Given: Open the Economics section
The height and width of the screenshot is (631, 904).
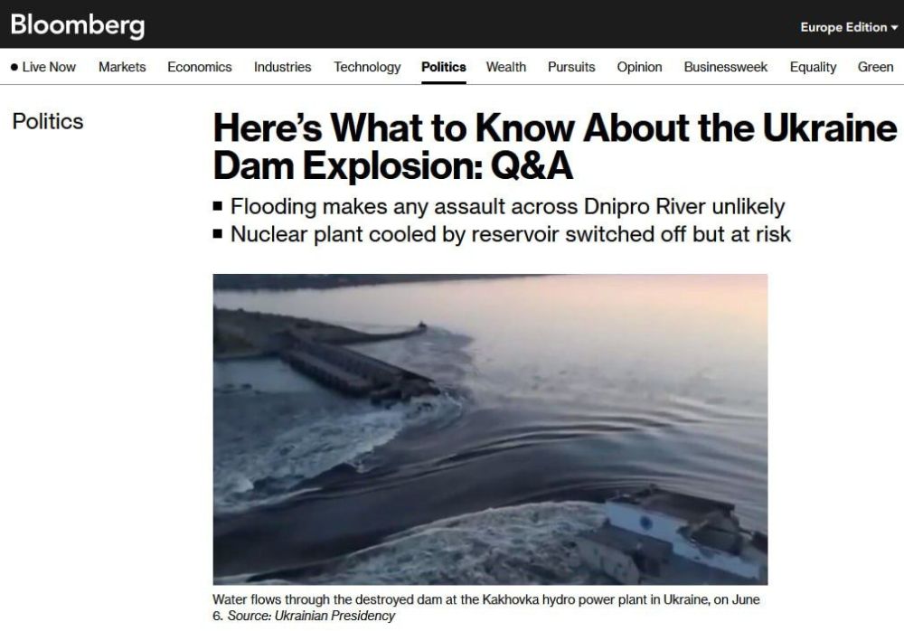Looking at the screenshot, I should click(x=199, y=67).
